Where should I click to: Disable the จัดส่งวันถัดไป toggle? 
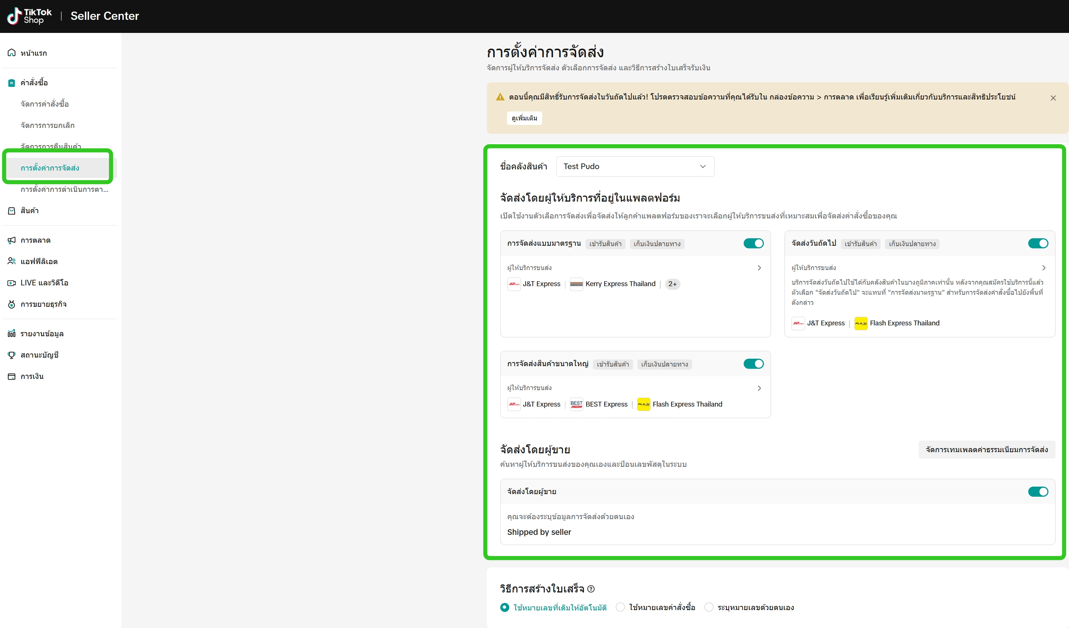(x=1038, y=243)
